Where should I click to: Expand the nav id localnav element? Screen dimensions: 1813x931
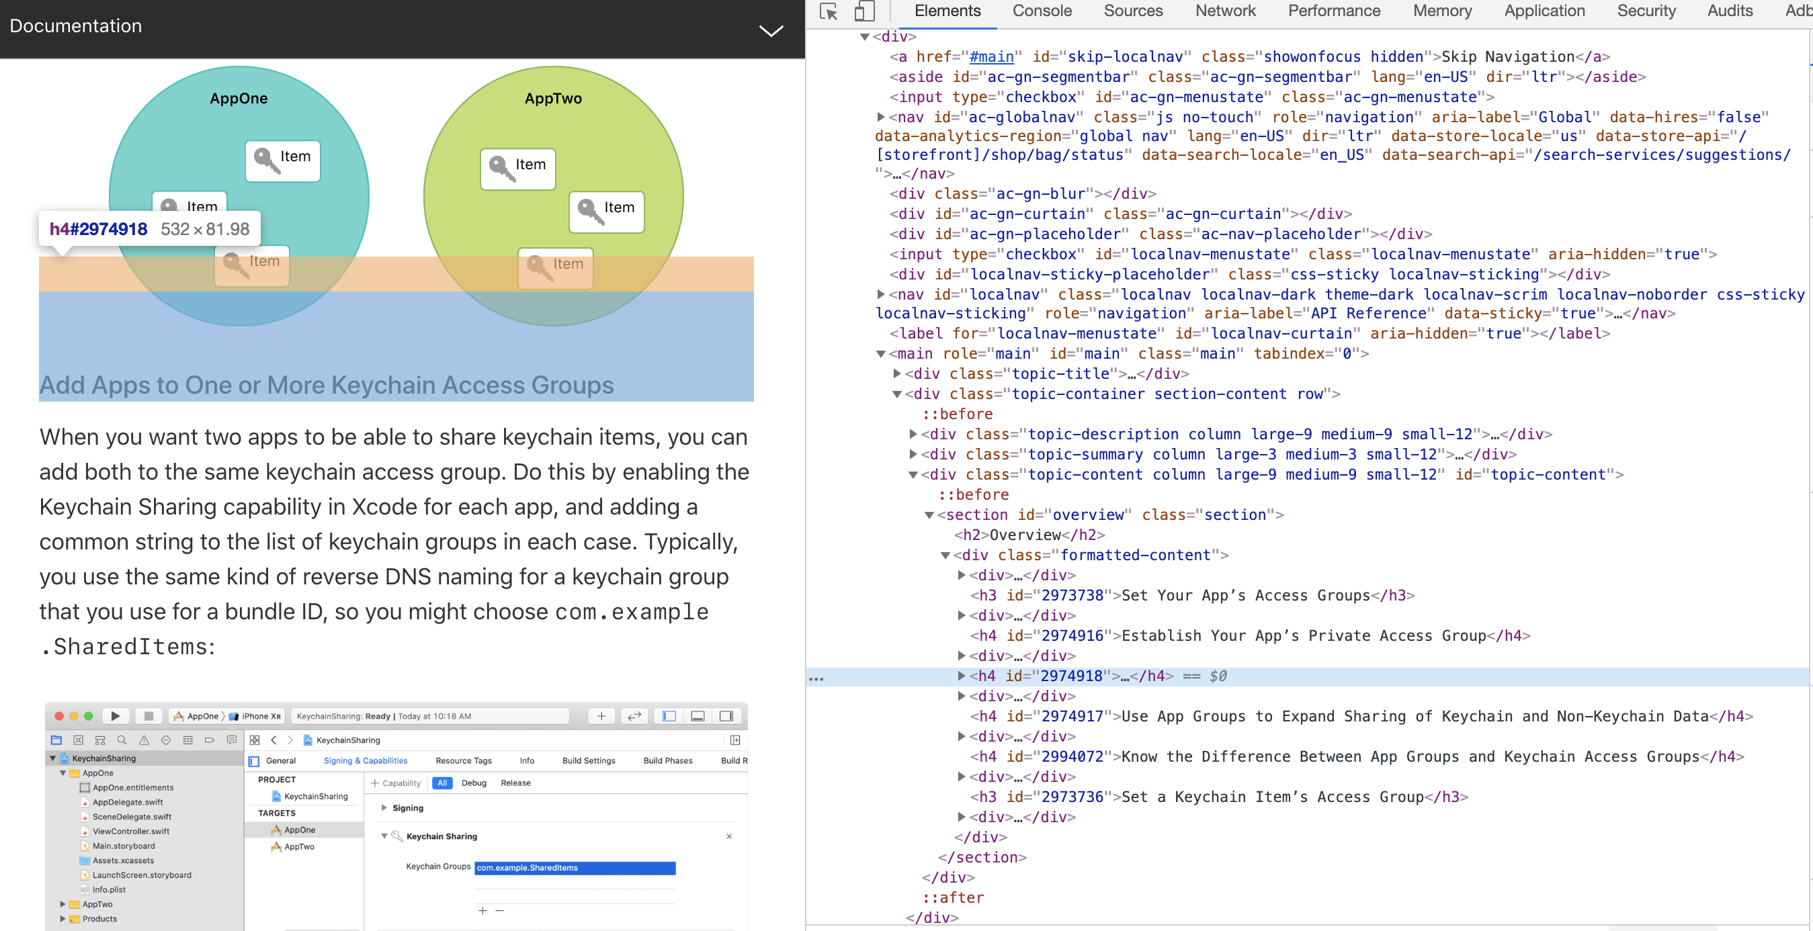pyautogui.click(x=880, y=294)
